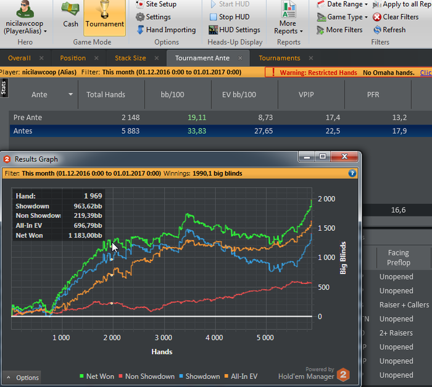This screenshot has width=432, height=387.
Task: Click Stop HUD button
Action: click(x=230, y=17)
